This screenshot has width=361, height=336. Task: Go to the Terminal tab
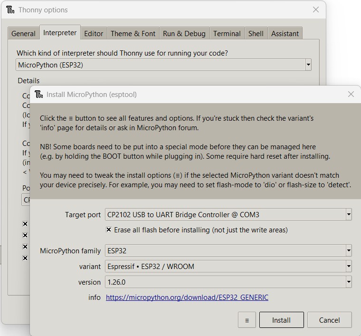coord(227,34)
